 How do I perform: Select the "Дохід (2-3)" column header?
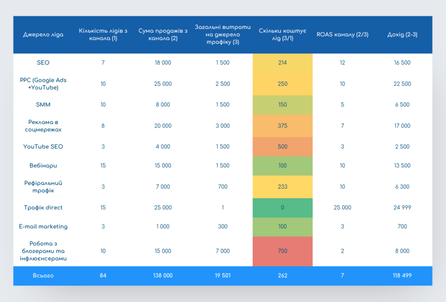(402, 35)
